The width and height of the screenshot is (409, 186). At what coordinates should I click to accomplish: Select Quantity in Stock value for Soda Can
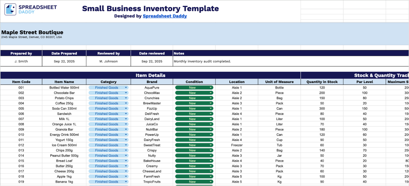click(x=322, y=109)
